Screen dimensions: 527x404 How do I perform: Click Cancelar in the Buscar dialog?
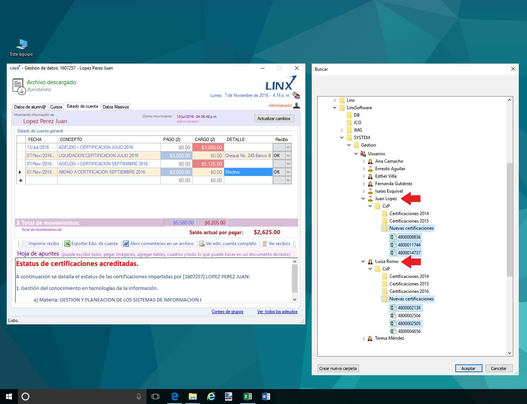(x=499, y=368)
